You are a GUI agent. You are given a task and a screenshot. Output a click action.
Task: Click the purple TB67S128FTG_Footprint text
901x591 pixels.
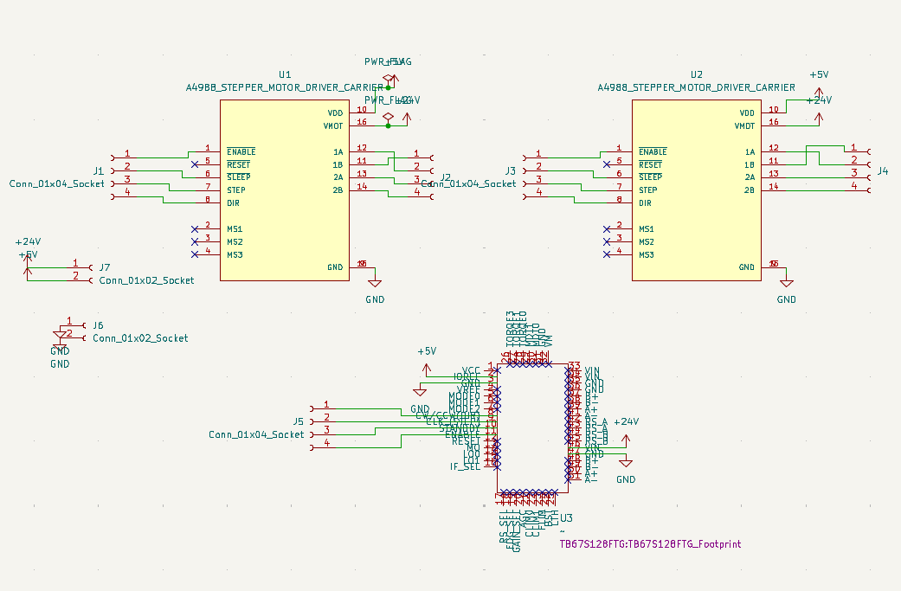(x=651, y=544)
